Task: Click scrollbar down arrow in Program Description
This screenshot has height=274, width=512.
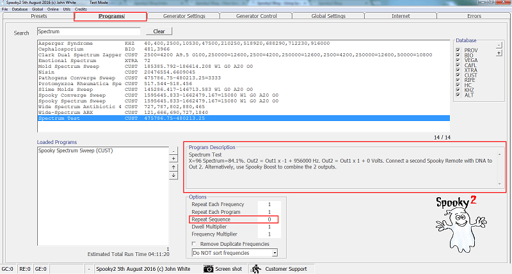Action: (x=500, y=184)
